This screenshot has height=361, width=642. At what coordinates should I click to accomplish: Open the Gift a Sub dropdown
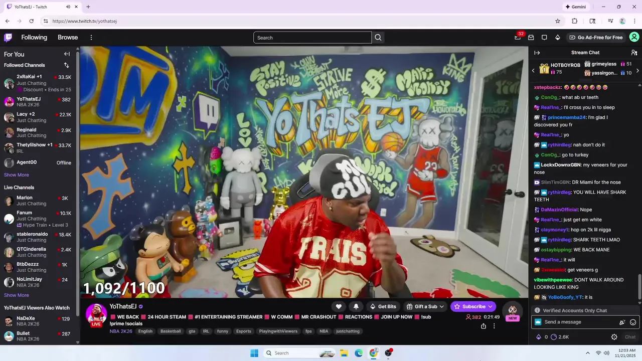click(425, 306)
